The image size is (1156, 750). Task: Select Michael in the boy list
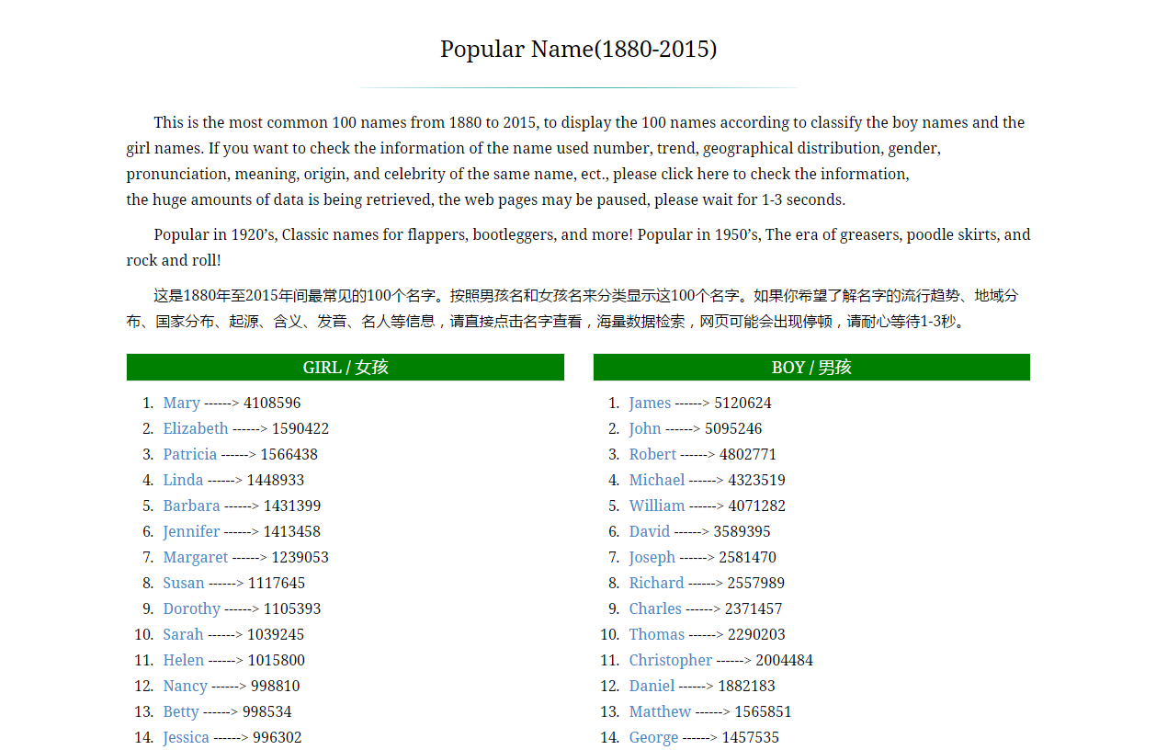pyautogui.click(x=657, y=480)
